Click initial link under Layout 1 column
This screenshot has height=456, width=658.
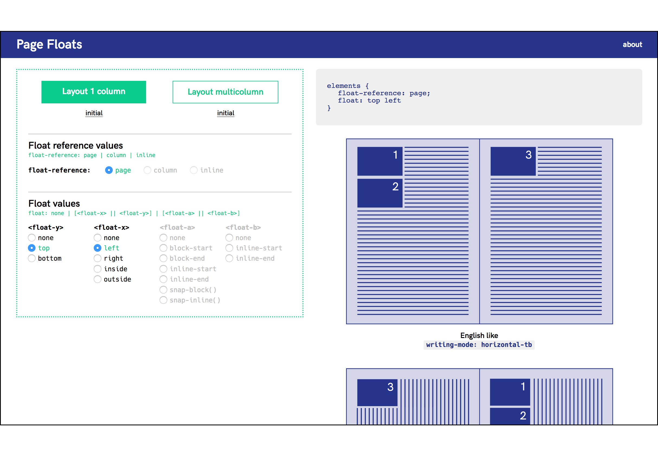(x=94, y=113)
